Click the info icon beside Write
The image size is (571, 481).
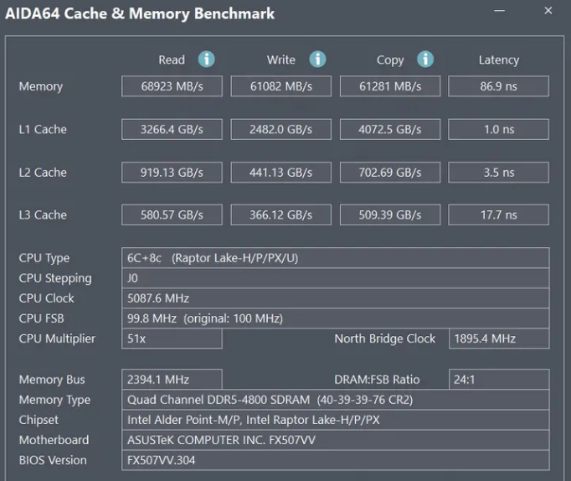coord(317,59)
